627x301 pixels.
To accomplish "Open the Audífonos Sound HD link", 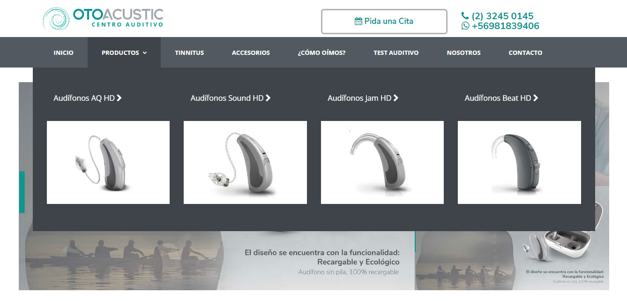I will point(227,98).
